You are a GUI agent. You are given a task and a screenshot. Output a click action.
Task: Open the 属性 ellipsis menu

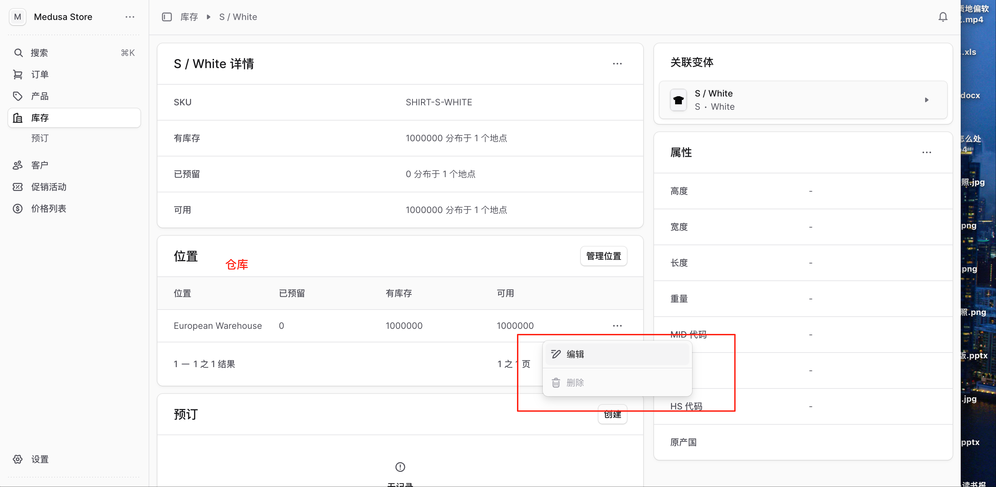(x=926, y=152)
